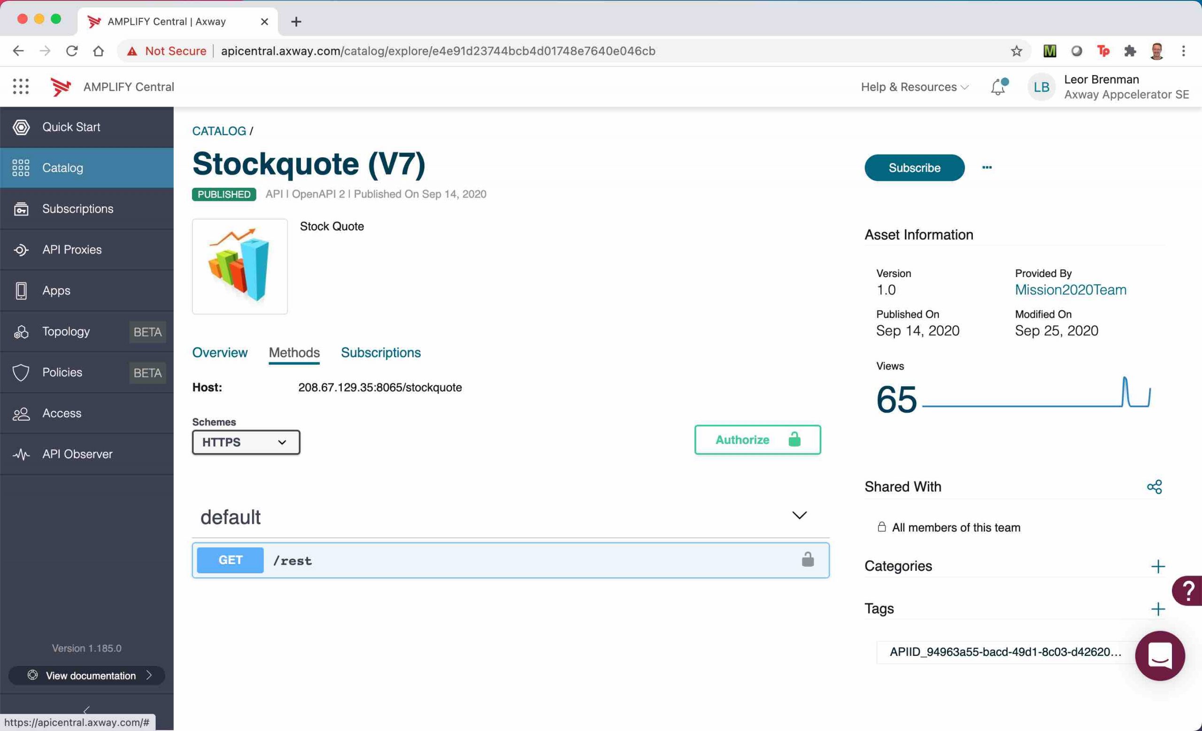Go back to the previous page

[x=18, y=51]
